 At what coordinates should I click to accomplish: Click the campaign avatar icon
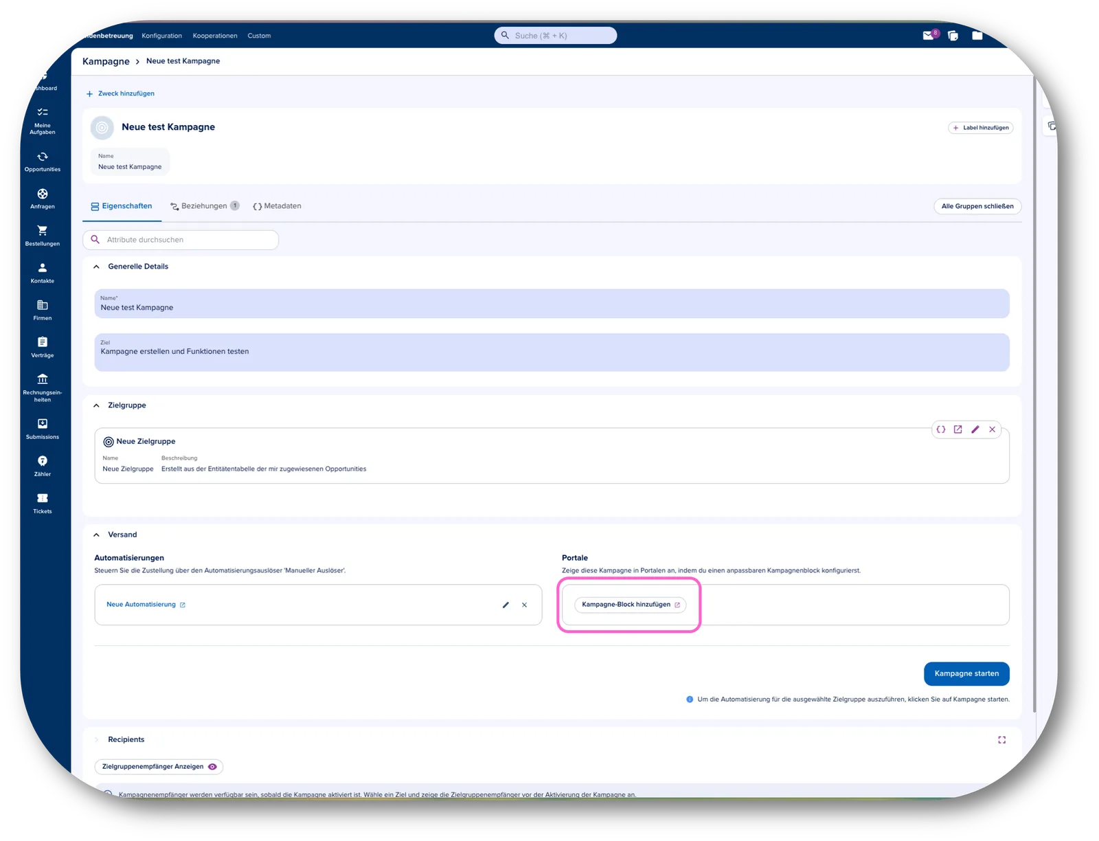coord(102,127)
